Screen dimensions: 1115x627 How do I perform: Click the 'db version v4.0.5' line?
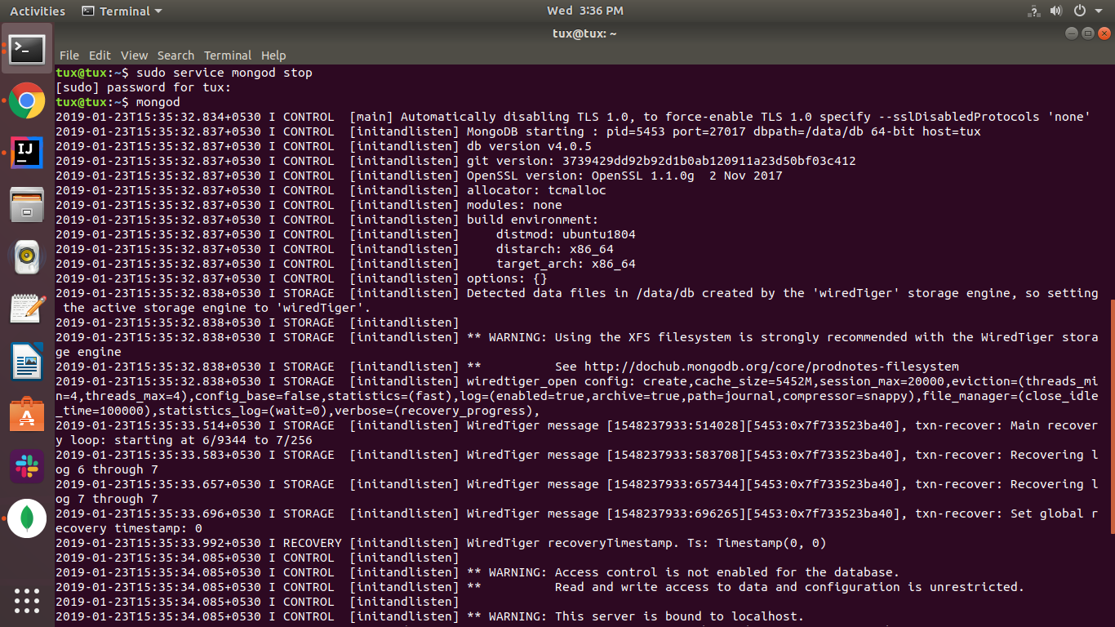pyautogui.click(x=527, y=146)
